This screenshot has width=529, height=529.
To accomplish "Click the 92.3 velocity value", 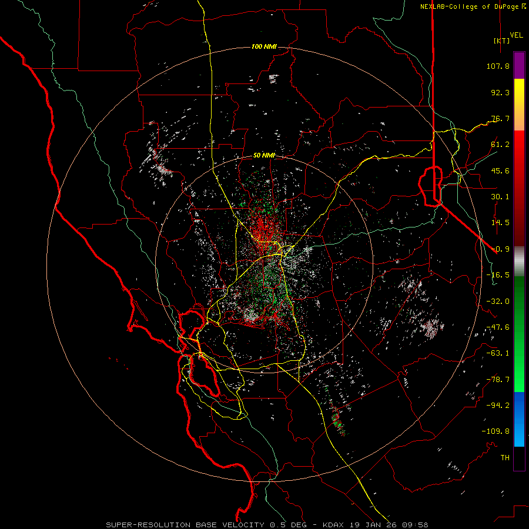I will click(x=500, y=92).
